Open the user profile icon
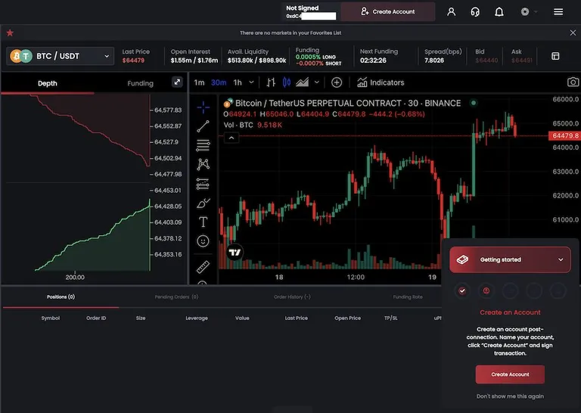 point(451,12)
